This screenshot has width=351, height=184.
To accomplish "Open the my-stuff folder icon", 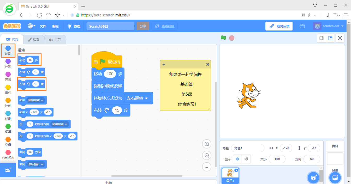I will click(x=302, y=26).
